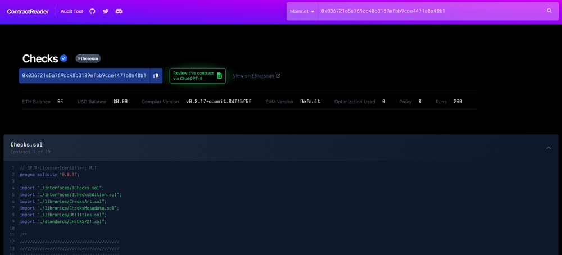Screen dimensions: 562x255
Task: Click the ETH Balance label
Action: (36, 102)
